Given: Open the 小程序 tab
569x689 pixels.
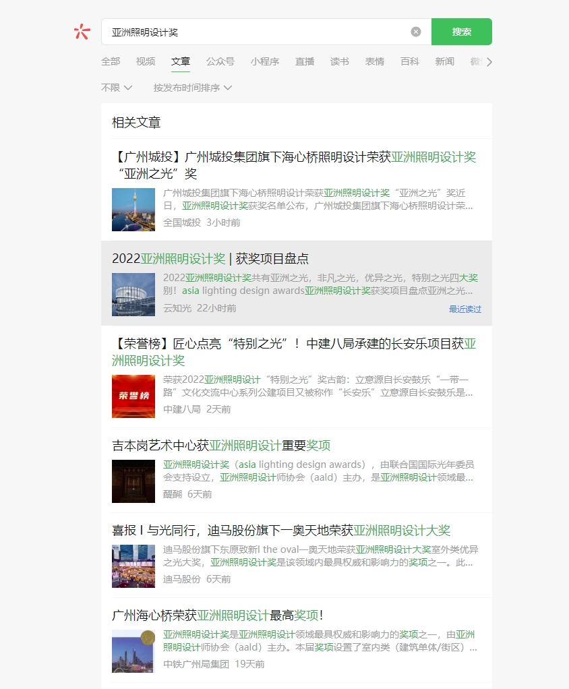Looking at the screenshot, I should pyautogui.click(x=265, y=61).
